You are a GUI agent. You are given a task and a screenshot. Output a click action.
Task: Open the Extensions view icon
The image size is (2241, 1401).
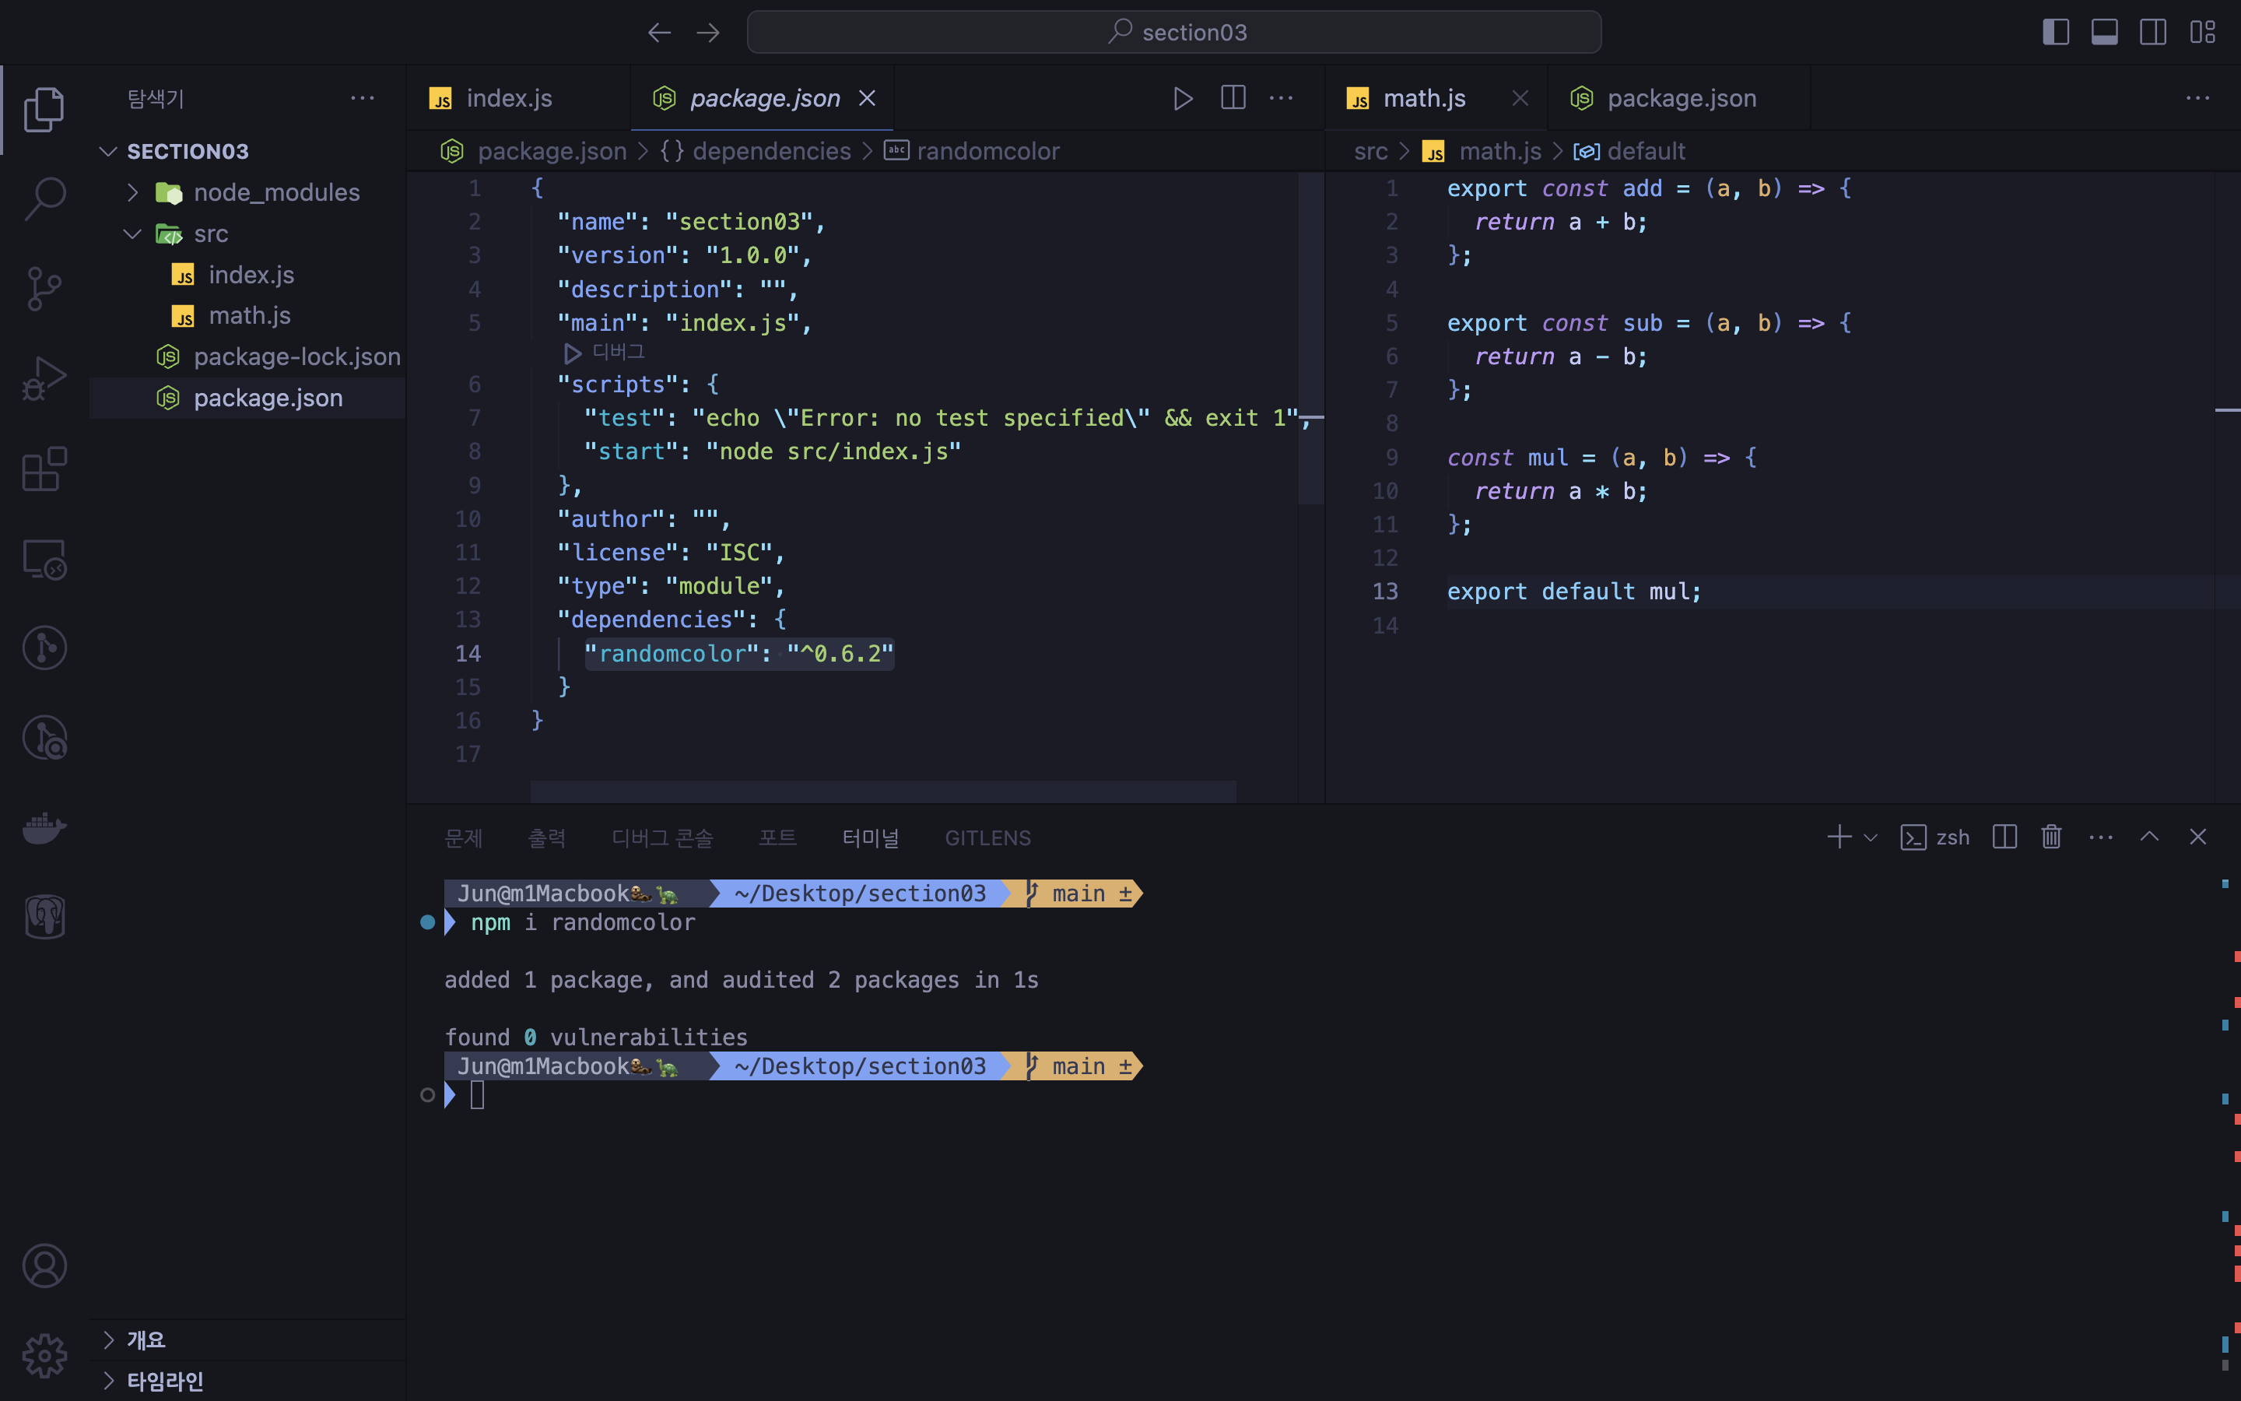pos(44,469)
